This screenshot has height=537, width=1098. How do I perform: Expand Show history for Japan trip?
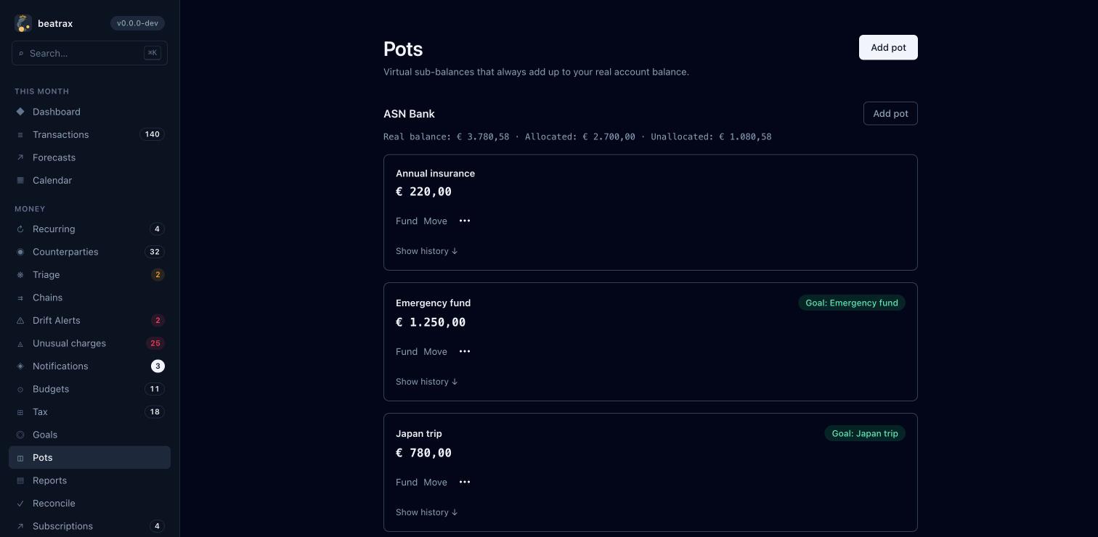click(x=427, y=512)
